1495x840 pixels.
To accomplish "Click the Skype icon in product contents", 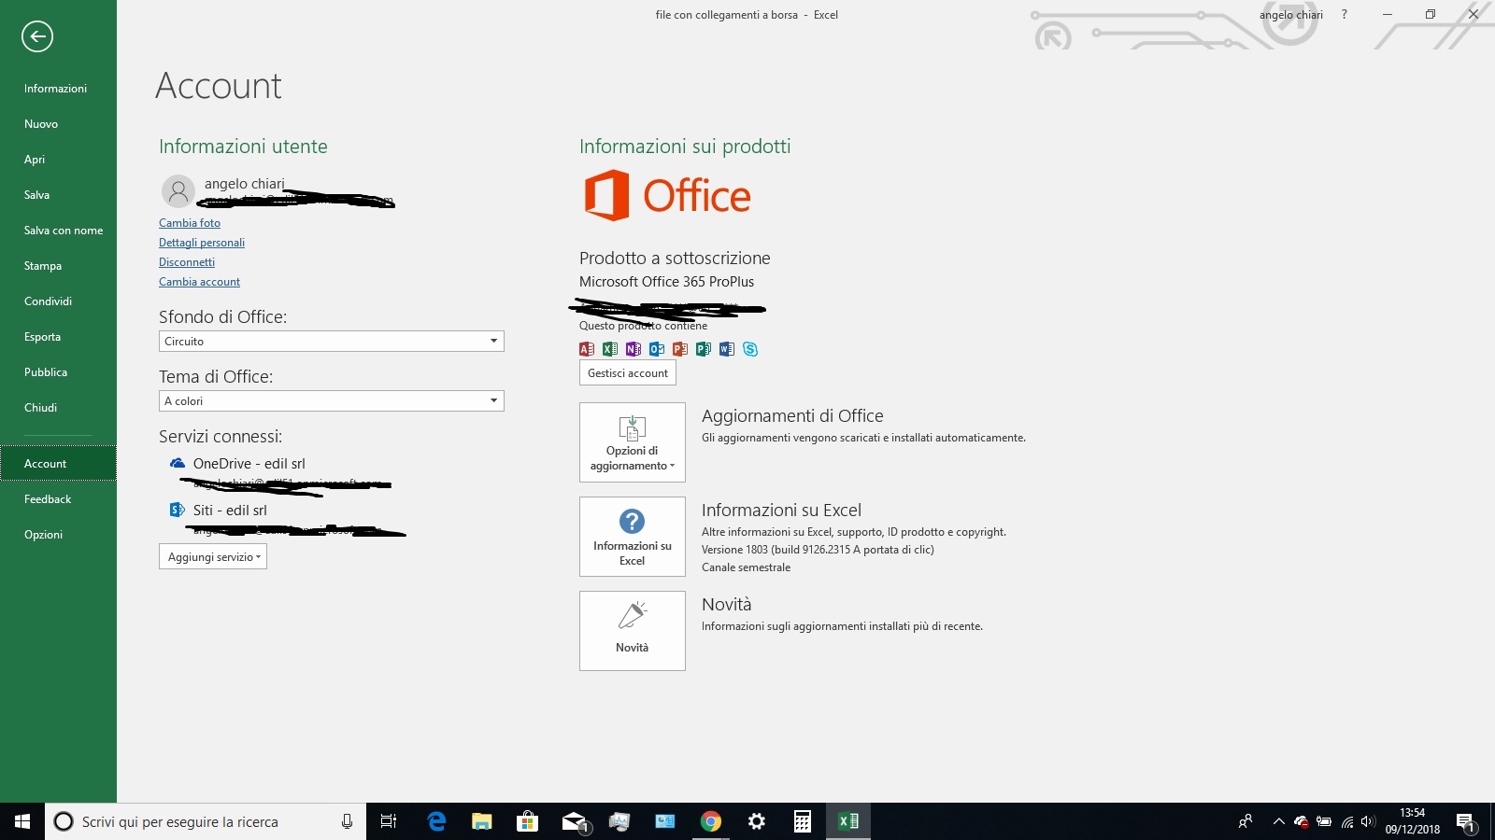I will point(750,349).
